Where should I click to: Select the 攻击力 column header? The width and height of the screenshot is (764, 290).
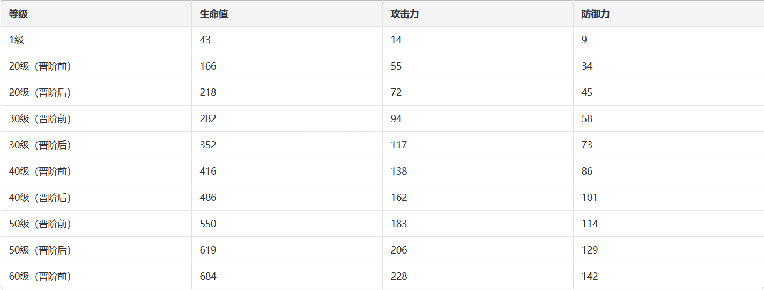point(405,14)
